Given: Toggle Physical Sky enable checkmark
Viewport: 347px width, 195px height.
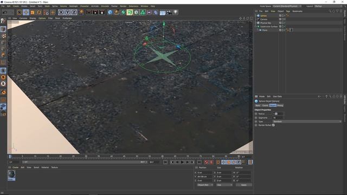Looking at the screenshot, I should click(x=285, y=23).
